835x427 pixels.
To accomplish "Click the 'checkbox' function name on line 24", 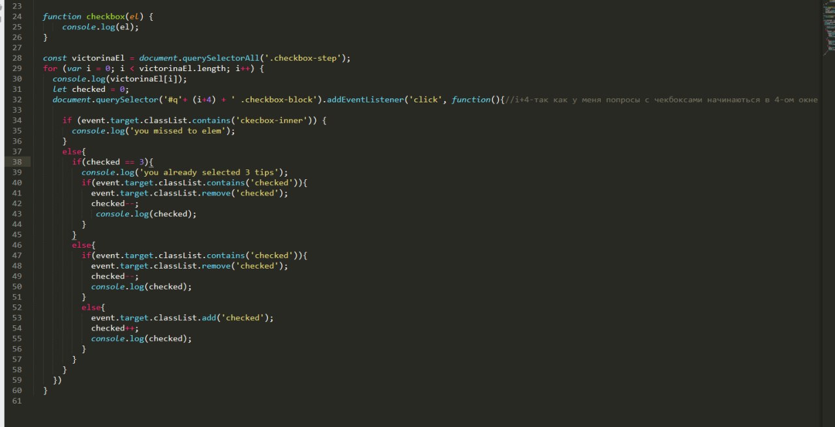I will 106,16.
